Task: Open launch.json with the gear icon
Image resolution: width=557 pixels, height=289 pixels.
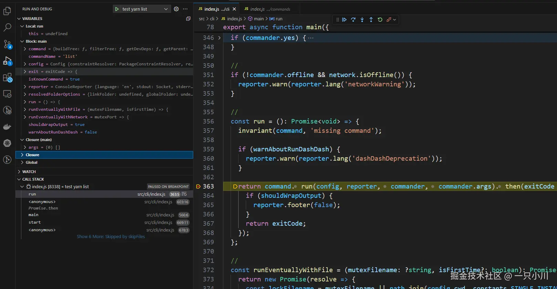Action: [176, 9]
